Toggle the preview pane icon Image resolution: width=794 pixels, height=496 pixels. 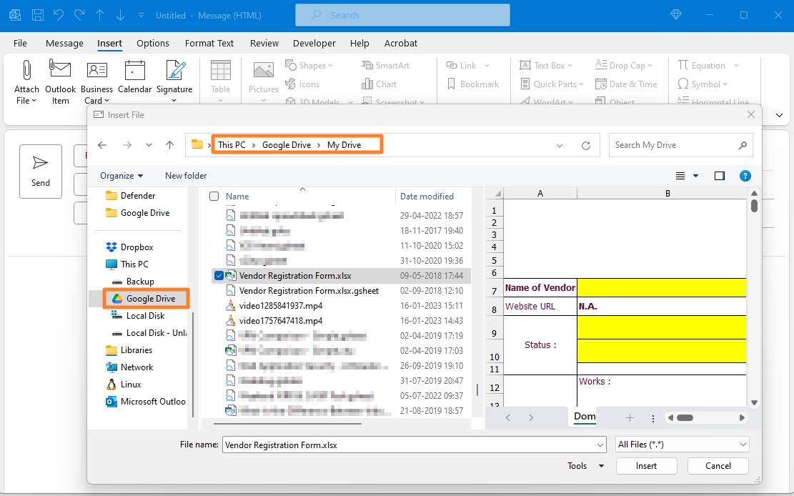(720, 175)
